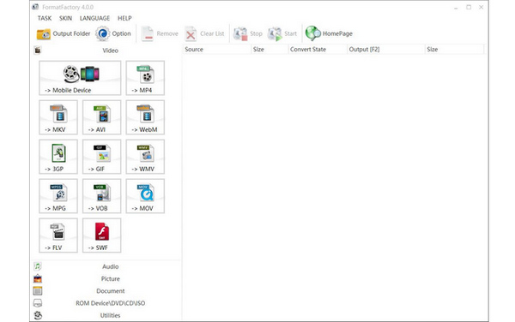Click the Output [F2] column header
515x322 pixels.
point(386,50)
